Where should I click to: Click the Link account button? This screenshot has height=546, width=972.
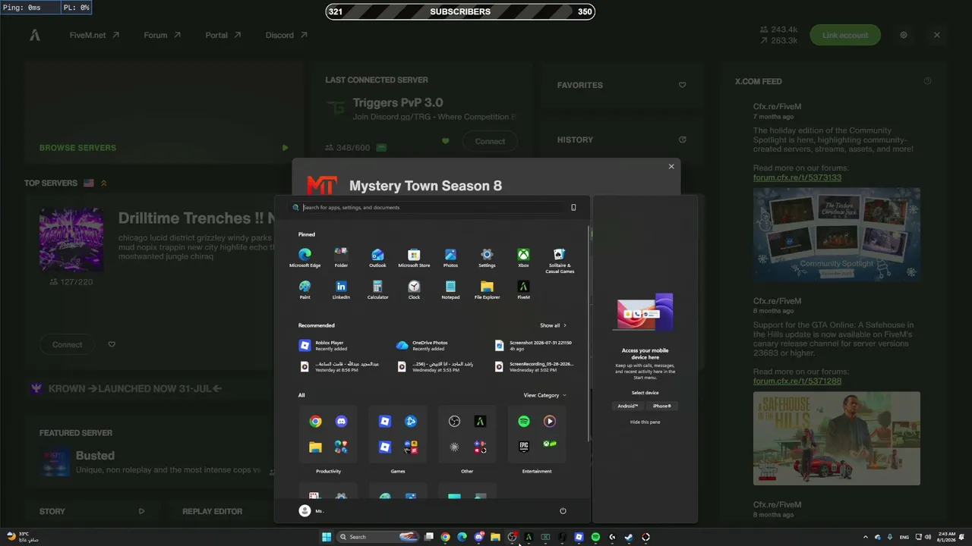coord(845,35)
